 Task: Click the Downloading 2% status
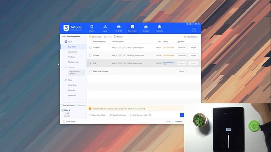pyautogui.click(x=169, y=63)
